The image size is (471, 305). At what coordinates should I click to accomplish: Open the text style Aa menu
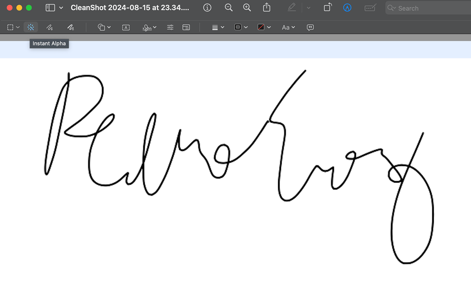[288, 27]
